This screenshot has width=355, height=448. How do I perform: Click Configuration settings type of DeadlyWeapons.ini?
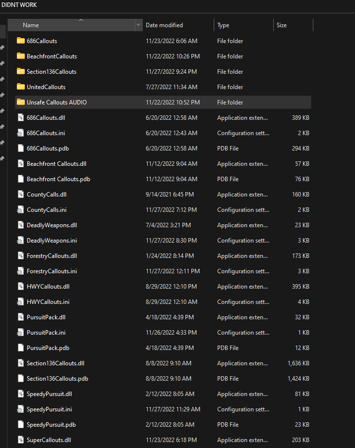tap(243, 241)
